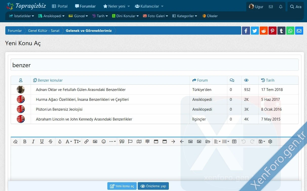307x191 pixels.
Task: Click the Yeni konu aç button
Action: (x=122, y=186)
